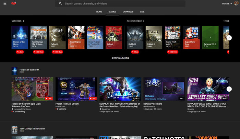Image resolution: width=240 pixels, height=139 pixels.
Task: Click the search magnifier icon
Action: coord(60,3)
